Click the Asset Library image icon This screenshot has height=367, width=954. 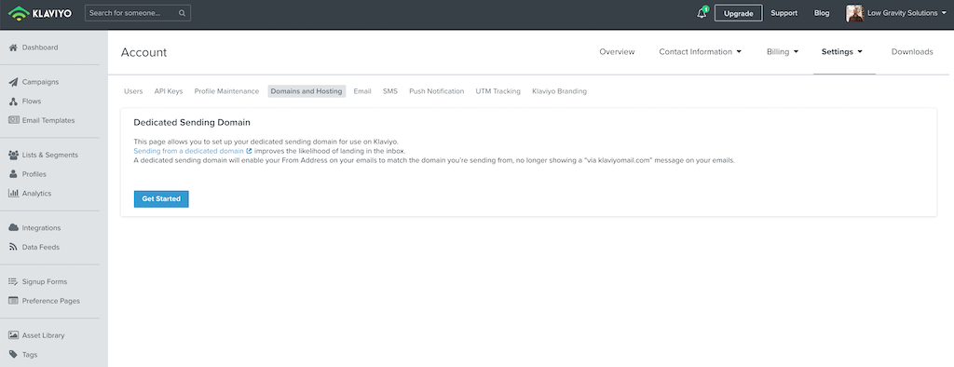pyautogui.click(x=13, y=335)
